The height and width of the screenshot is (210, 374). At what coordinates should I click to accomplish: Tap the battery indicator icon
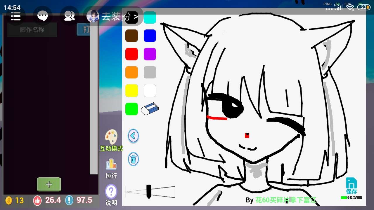click(x=364, y=7)
